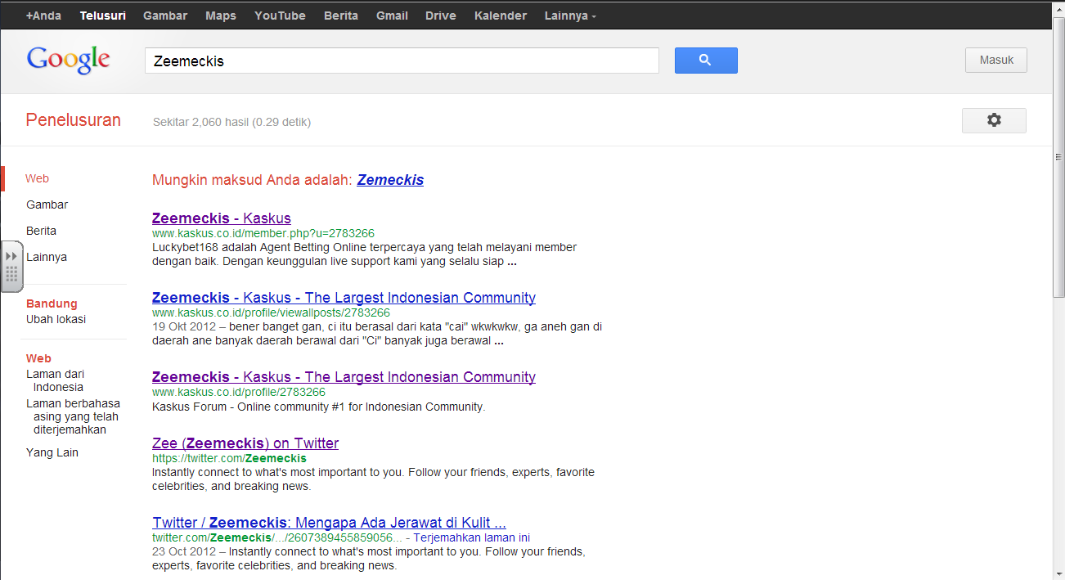Image resolution: width=1065 pixels, height=580 pixels.
Task: Open Berita from the top bar
Action: pyautogui.click(x=341, y=16)
